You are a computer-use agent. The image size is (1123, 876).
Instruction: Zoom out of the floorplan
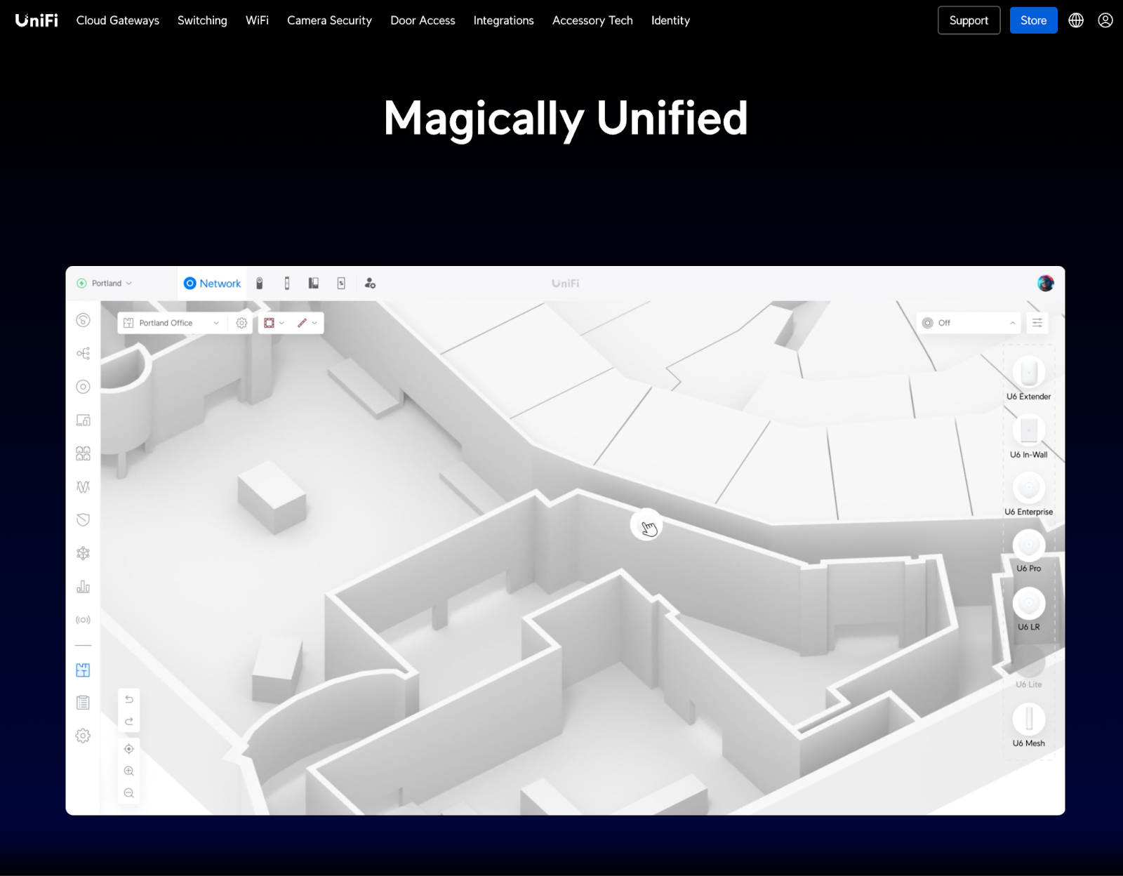pyautogui.click(x=129, y=793)
